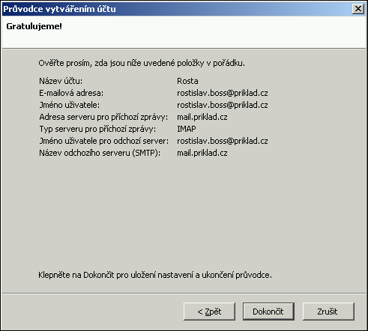Click the E-mailová adresa label
368x331 pixels.
[x=71, y=93]
